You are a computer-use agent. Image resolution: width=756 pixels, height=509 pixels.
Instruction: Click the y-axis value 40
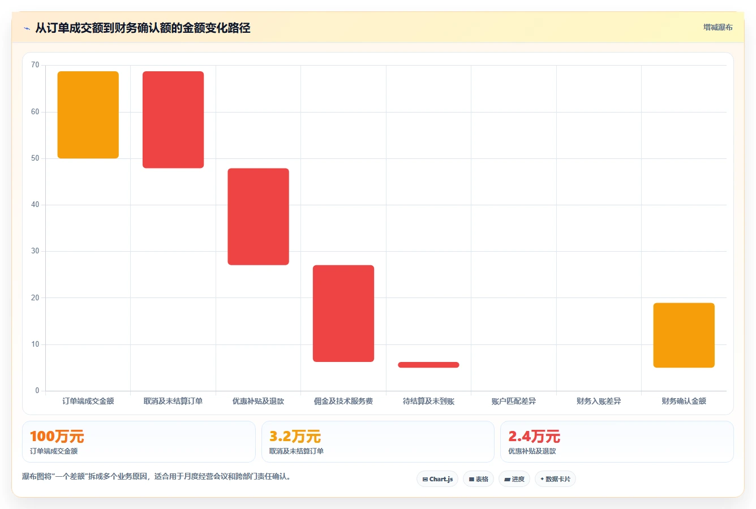pos(35,205)
